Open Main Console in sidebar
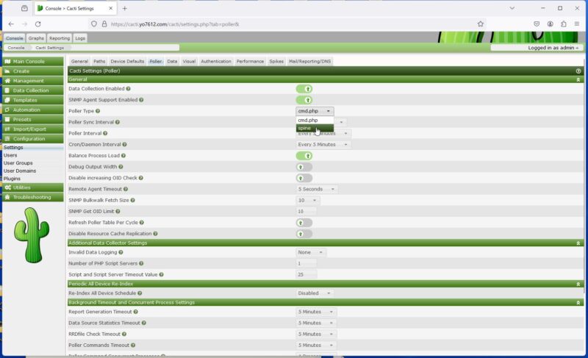This screenshot has width=588, height=358. pos(33,62)
